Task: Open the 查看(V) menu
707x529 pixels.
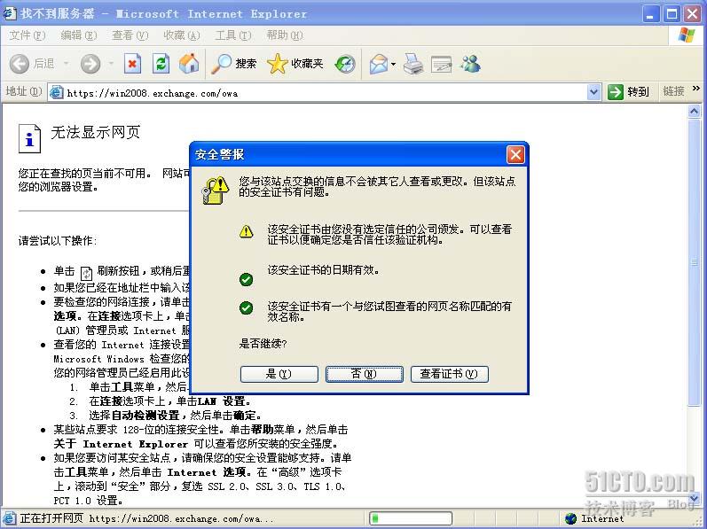Action: (x=130, y=35)
